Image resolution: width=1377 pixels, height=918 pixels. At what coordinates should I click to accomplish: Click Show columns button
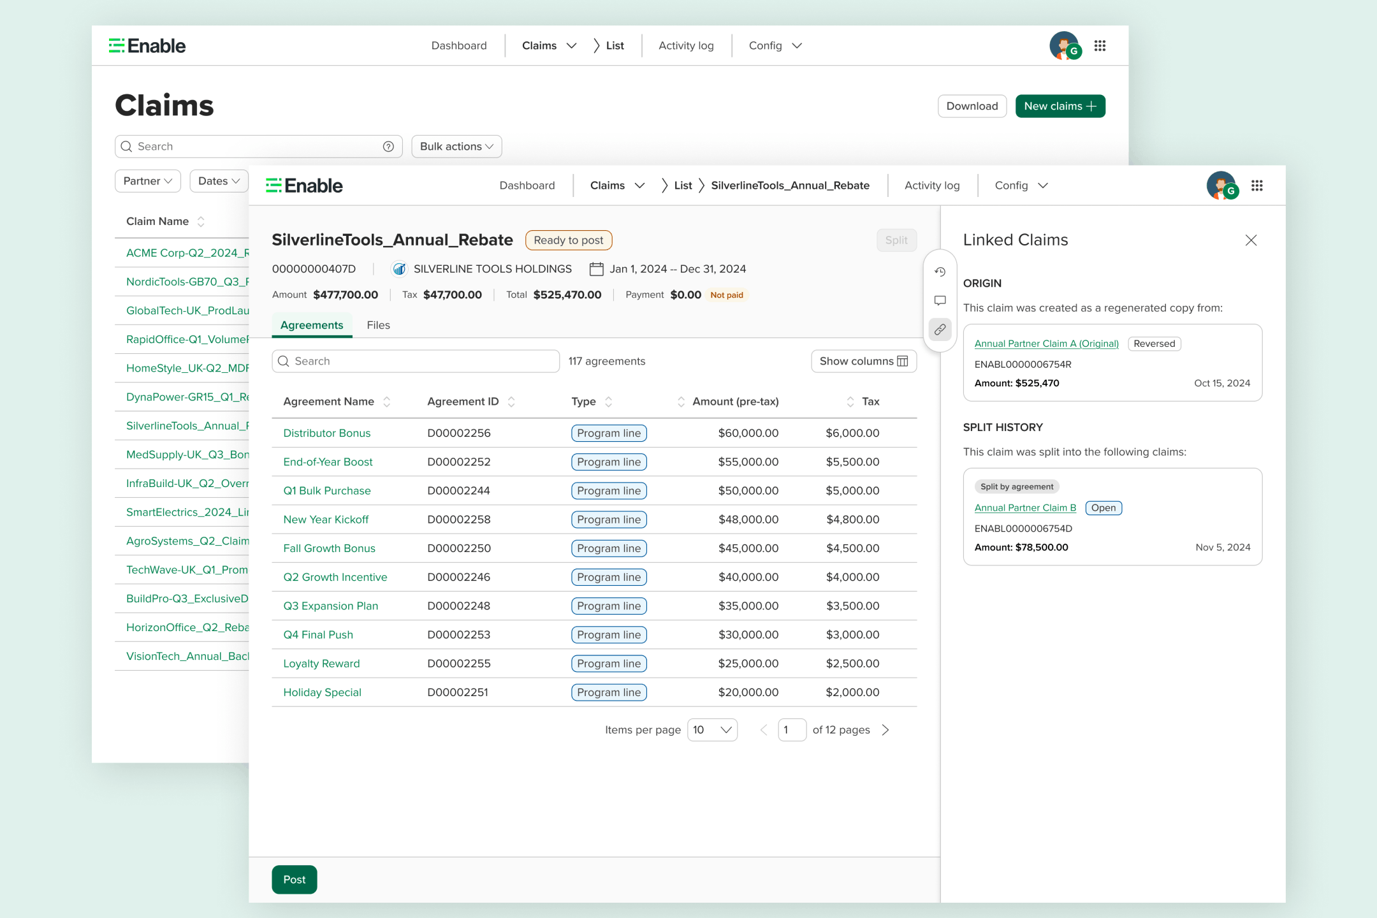[x=863, y=361]
